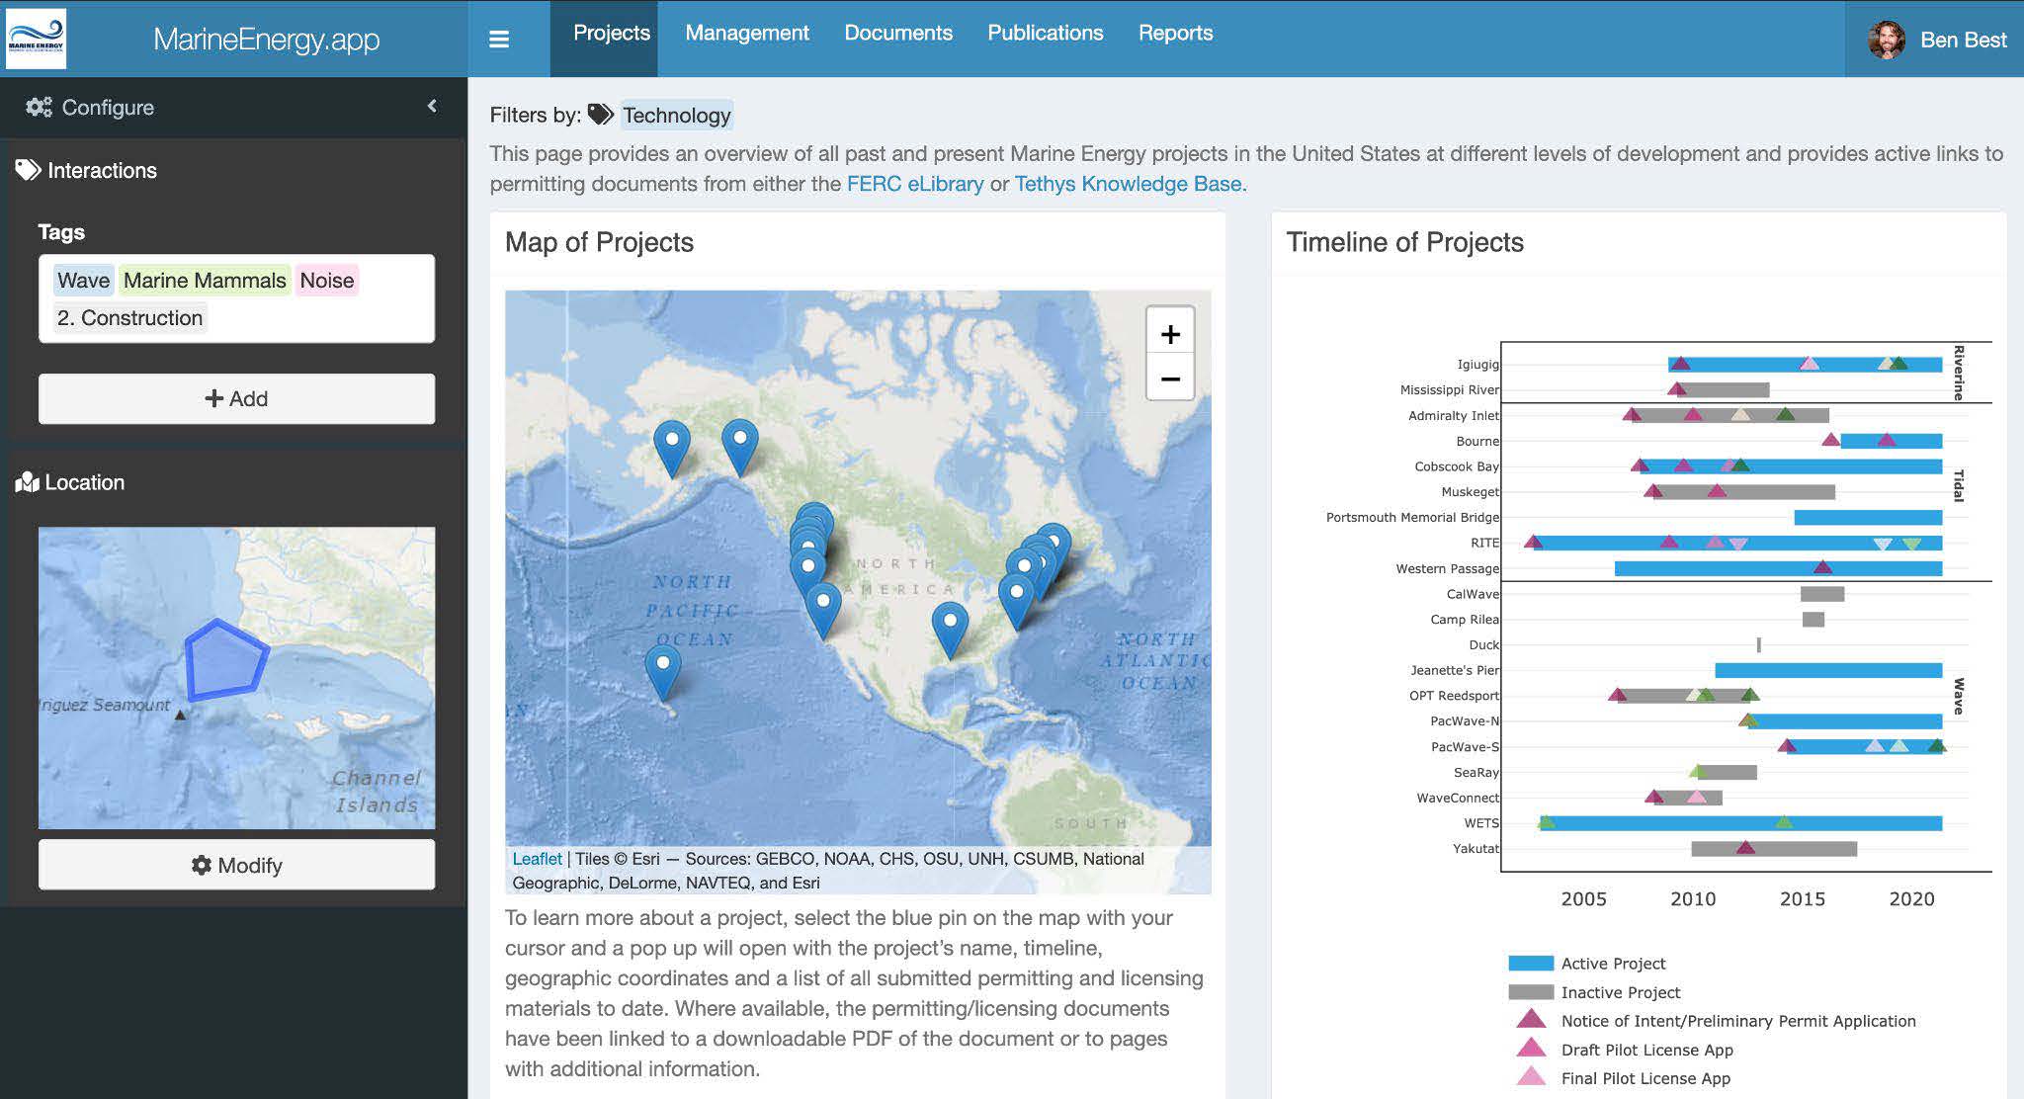
Task: Click the Portsmouth Memorial Bridge timeline bar
Action: pos(1868,517)
